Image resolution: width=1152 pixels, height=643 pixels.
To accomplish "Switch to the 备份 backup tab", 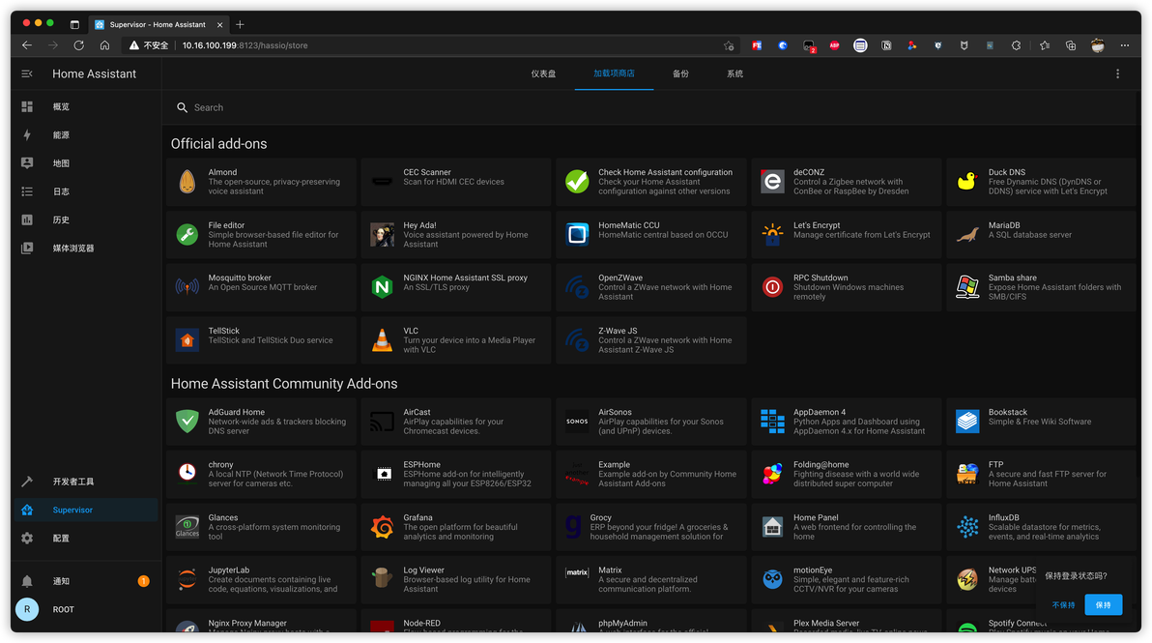I will 681,73.
